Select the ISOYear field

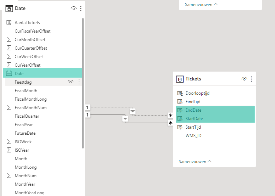point(22,150)
